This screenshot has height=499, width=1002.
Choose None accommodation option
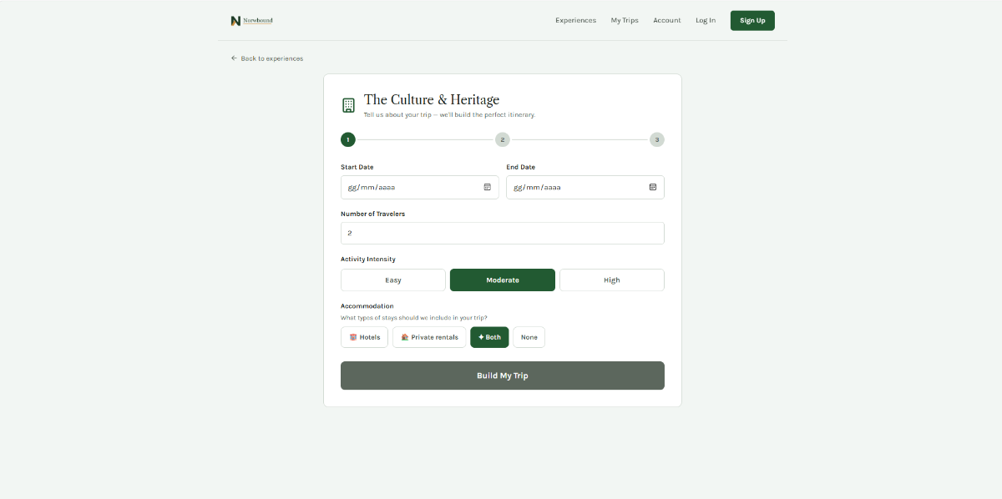[529, 337]
